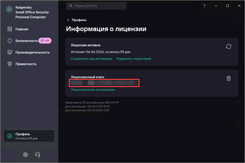Maximize the Kaspersky window
Image resolution: width=245 pixels, height=163 pixels.
(227, 6)
